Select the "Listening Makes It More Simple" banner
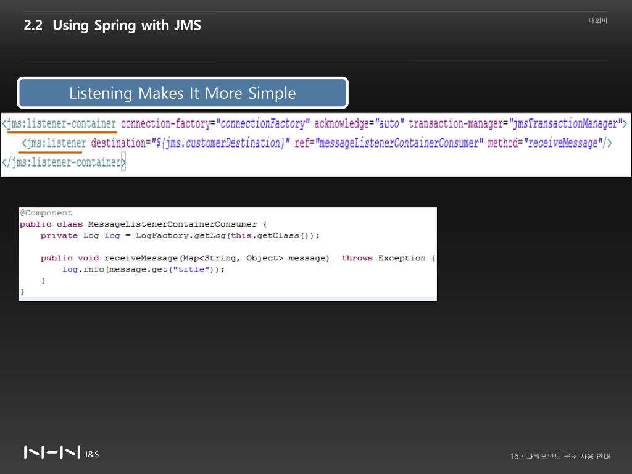 [183, 93]
